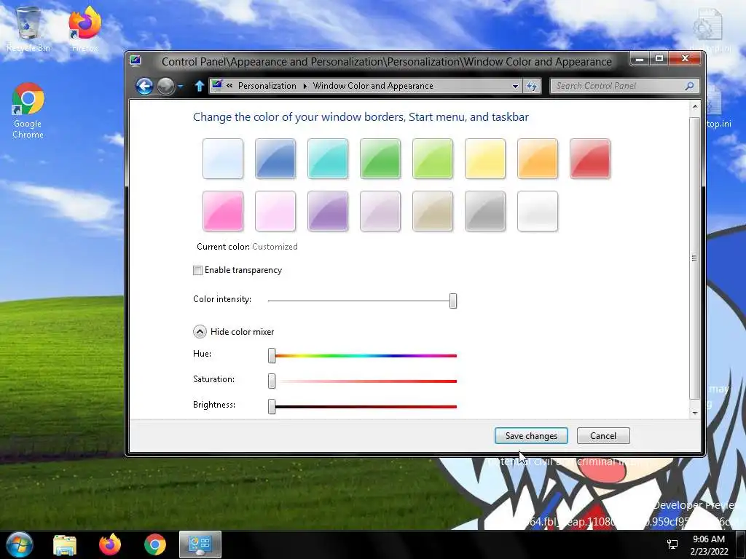Launch Firefox from the desktop shortcut
Screen dimensions: 746x559
pos(85,28)
